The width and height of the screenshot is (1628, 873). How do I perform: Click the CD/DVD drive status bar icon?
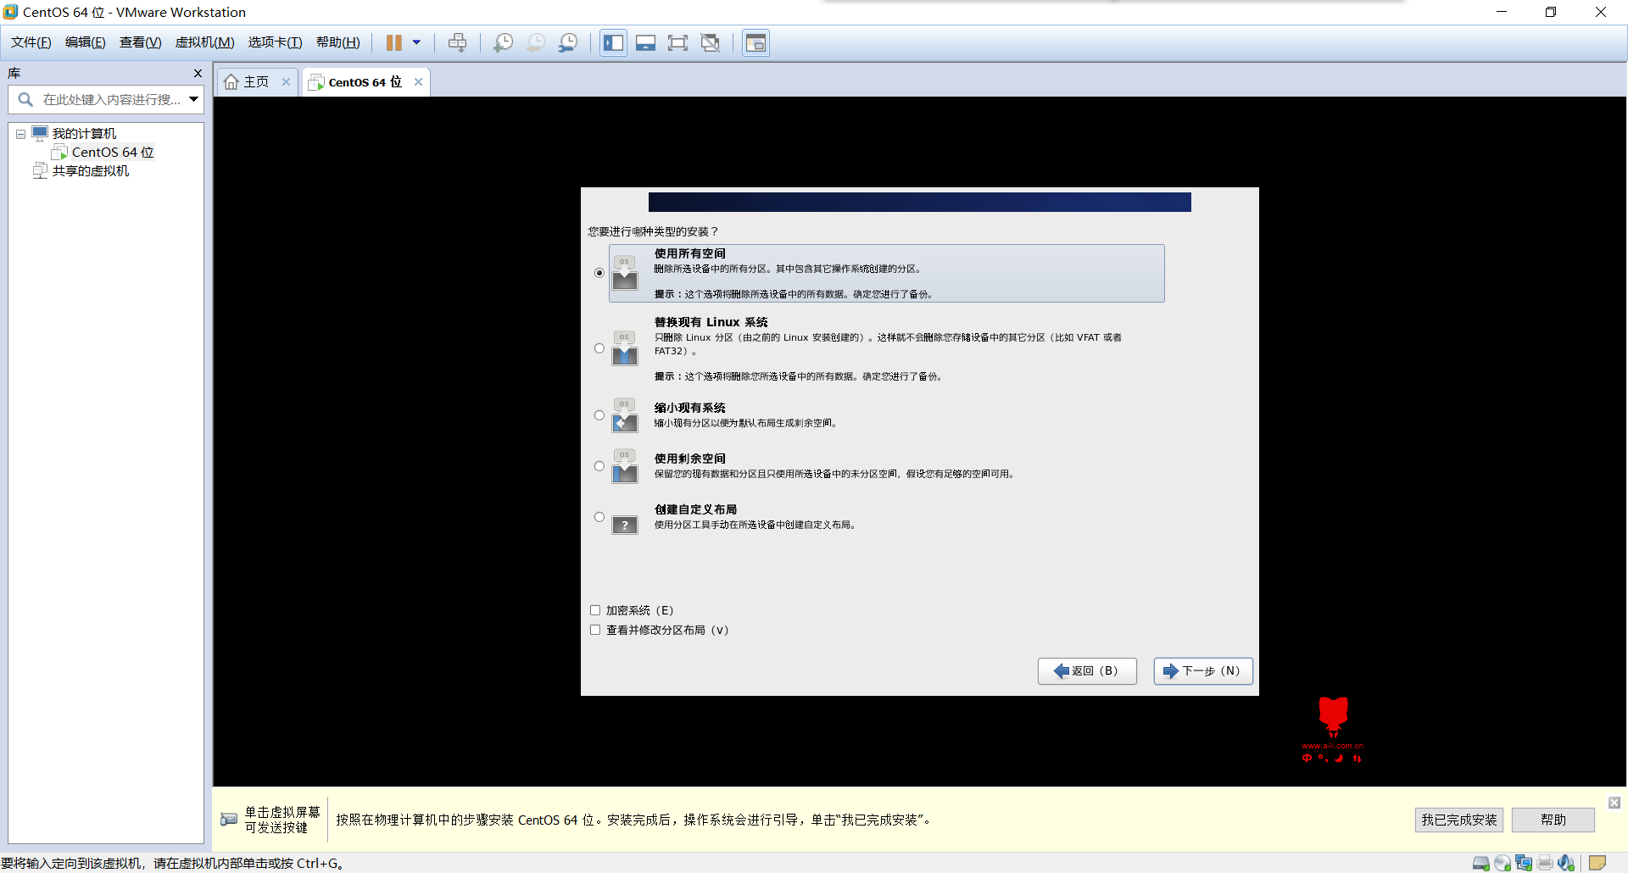1503,863
